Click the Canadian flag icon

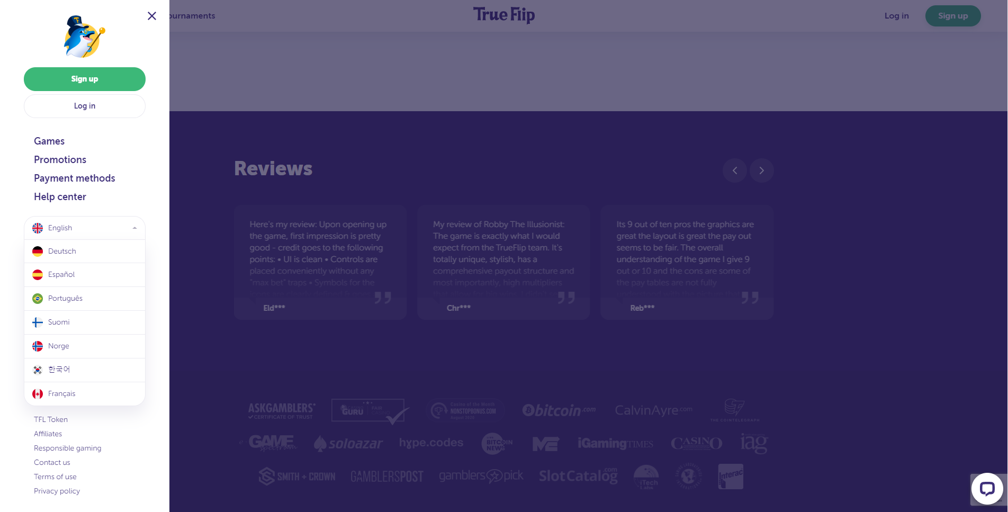point(38,394)
